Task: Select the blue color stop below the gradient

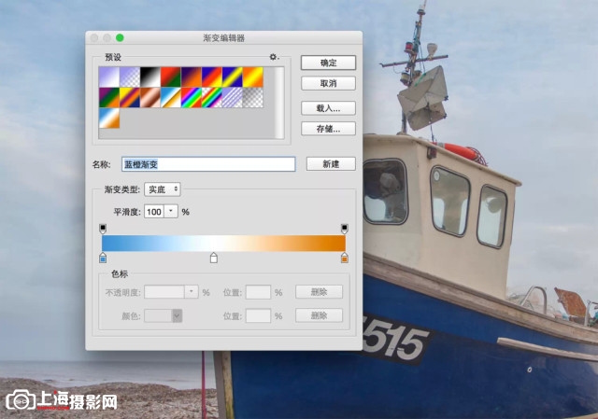Action: pyautogui.click(x=103, y=258)
